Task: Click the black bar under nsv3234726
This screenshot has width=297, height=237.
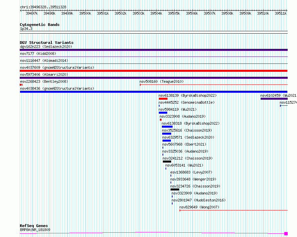Action: [x=175, y=189]
